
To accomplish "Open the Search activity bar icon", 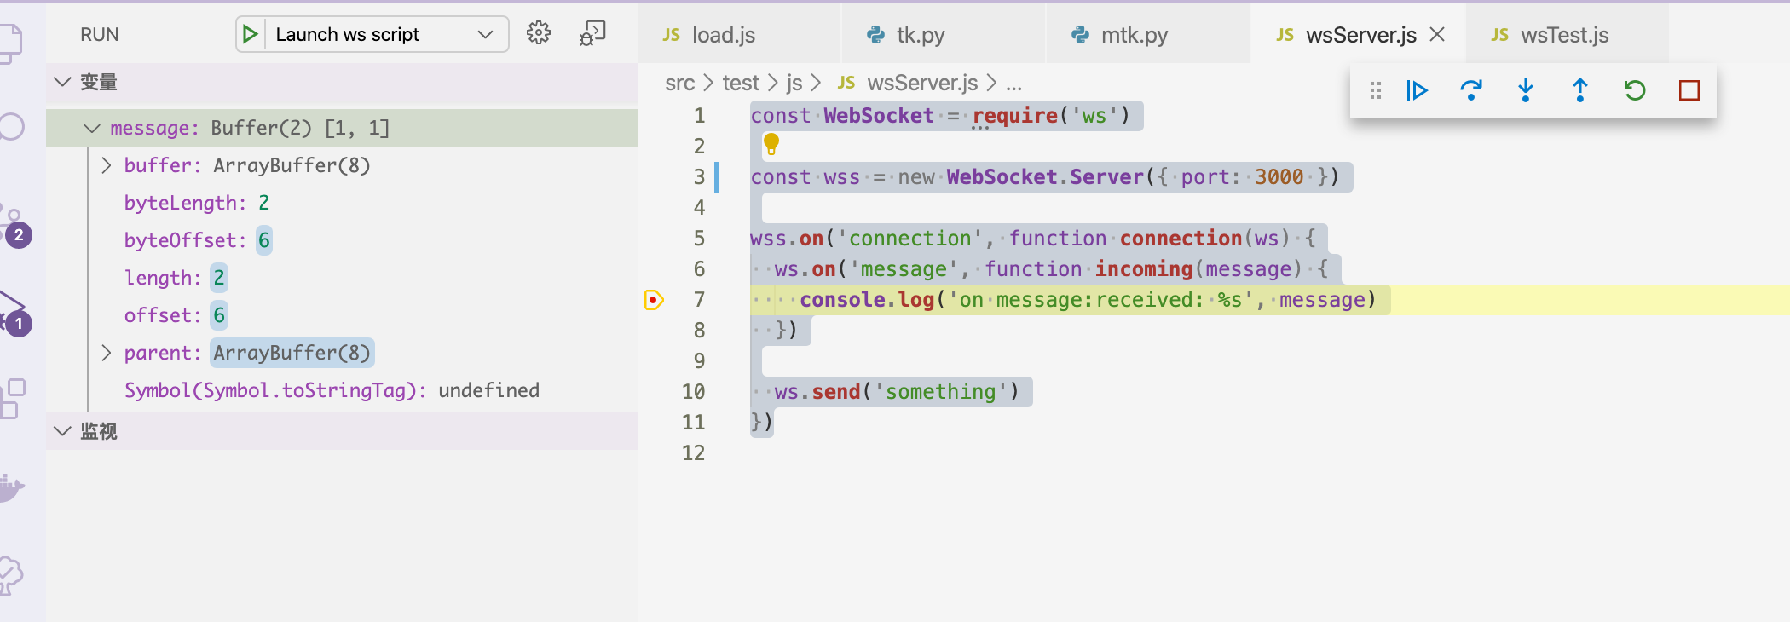I will pos(11,127).
